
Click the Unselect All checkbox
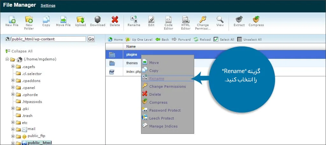coord(239,39)
